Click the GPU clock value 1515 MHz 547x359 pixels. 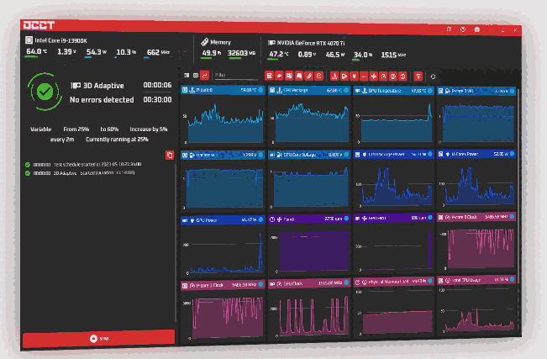pyautogui.click(x=393, y=55)
